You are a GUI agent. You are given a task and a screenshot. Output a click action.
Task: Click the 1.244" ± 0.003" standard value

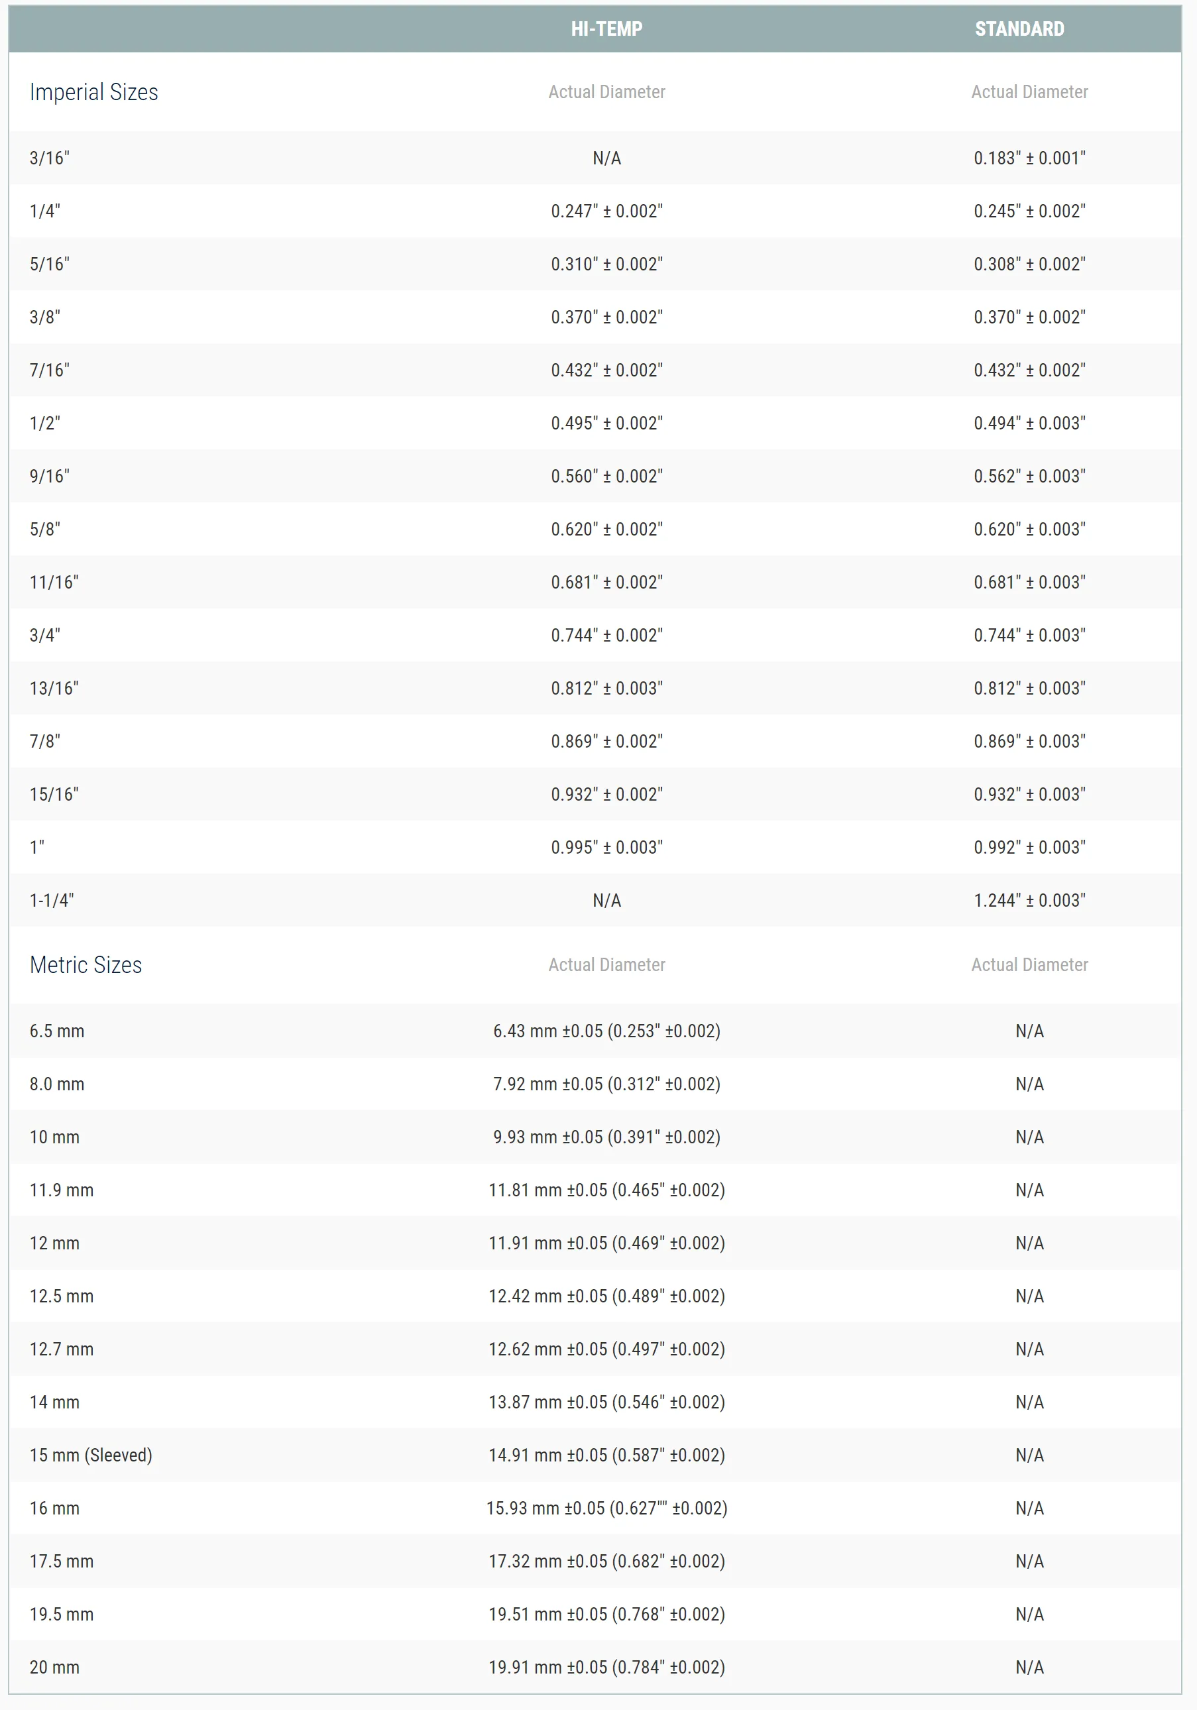1029,901
